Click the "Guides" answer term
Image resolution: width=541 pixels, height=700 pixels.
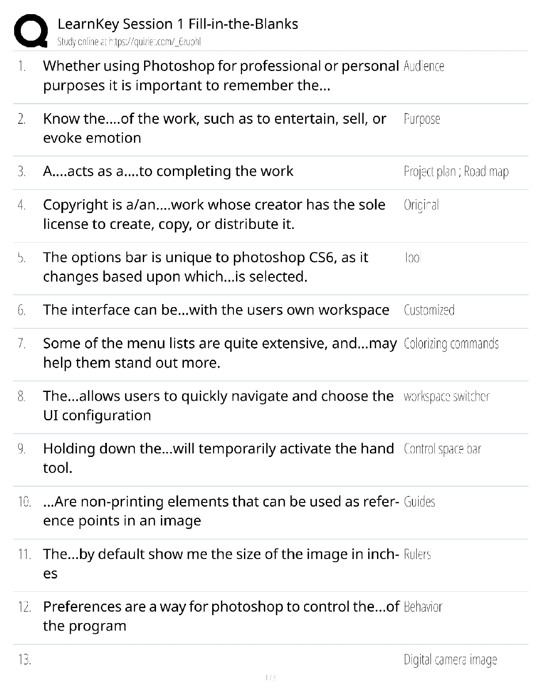point(419,502)
